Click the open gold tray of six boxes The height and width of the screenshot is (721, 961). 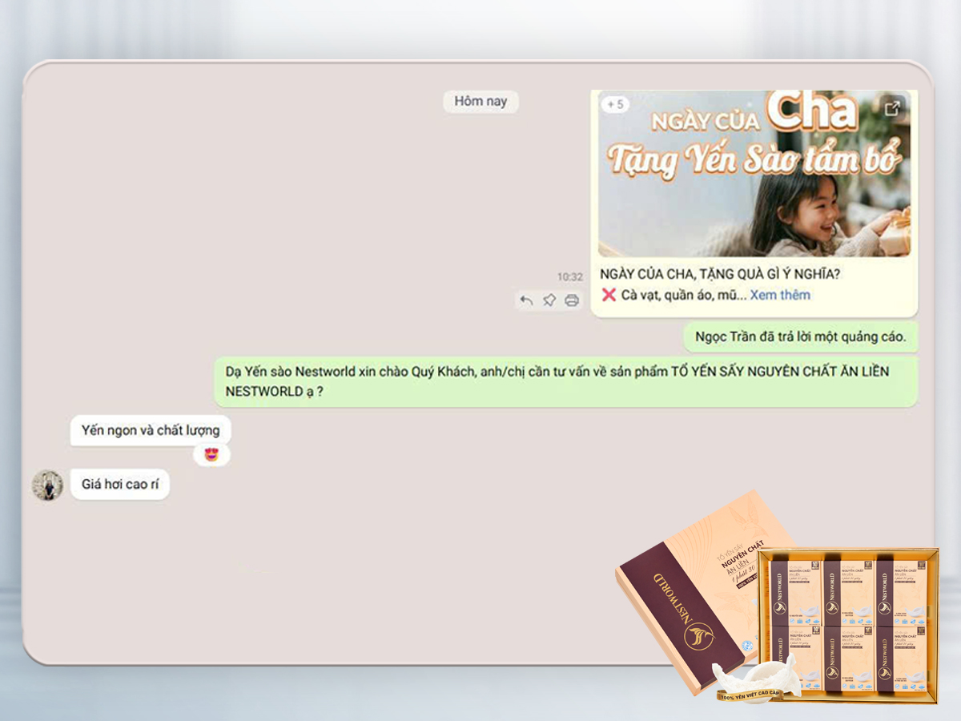coord(849,621)
